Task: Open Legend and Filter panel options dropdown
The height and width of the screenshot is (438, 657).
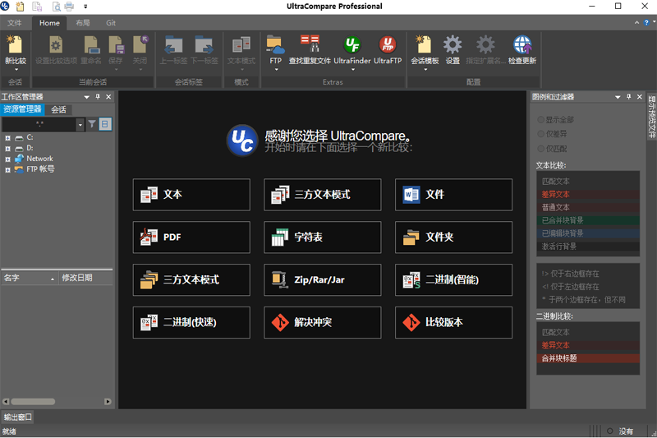Action: (618, 97)
